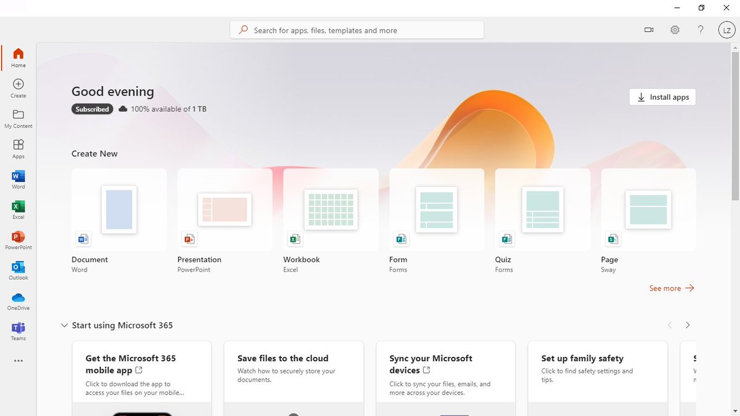Launch Word from the sidebar
The height and width of the screenshot is (416, 740).
pyautogui.click(x=18, y=179)
